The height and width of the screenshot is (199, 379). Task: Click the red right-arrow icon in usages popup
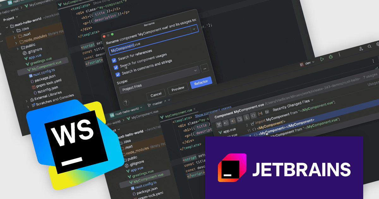(232, 121)
